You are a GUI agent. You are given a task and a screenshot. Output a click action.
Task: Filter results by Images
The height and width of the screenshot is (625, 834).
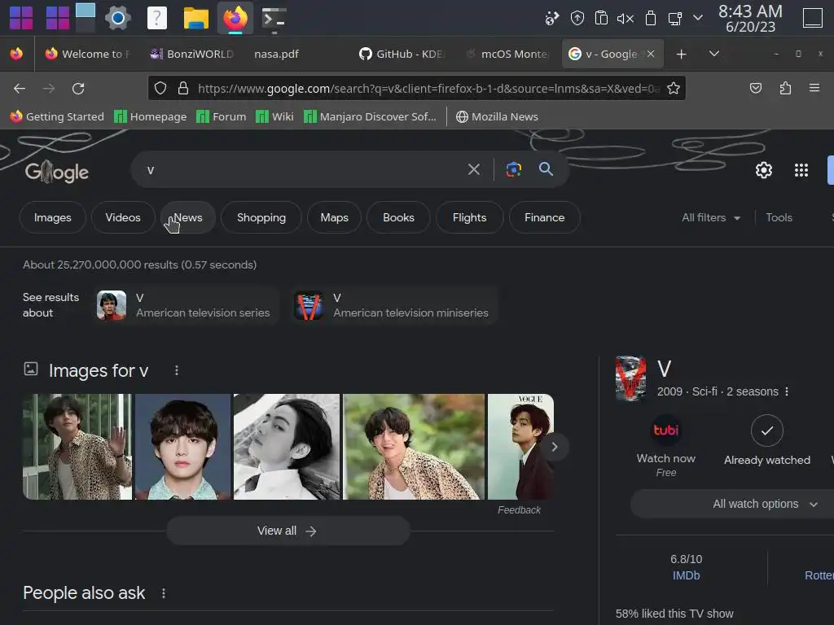53,217
